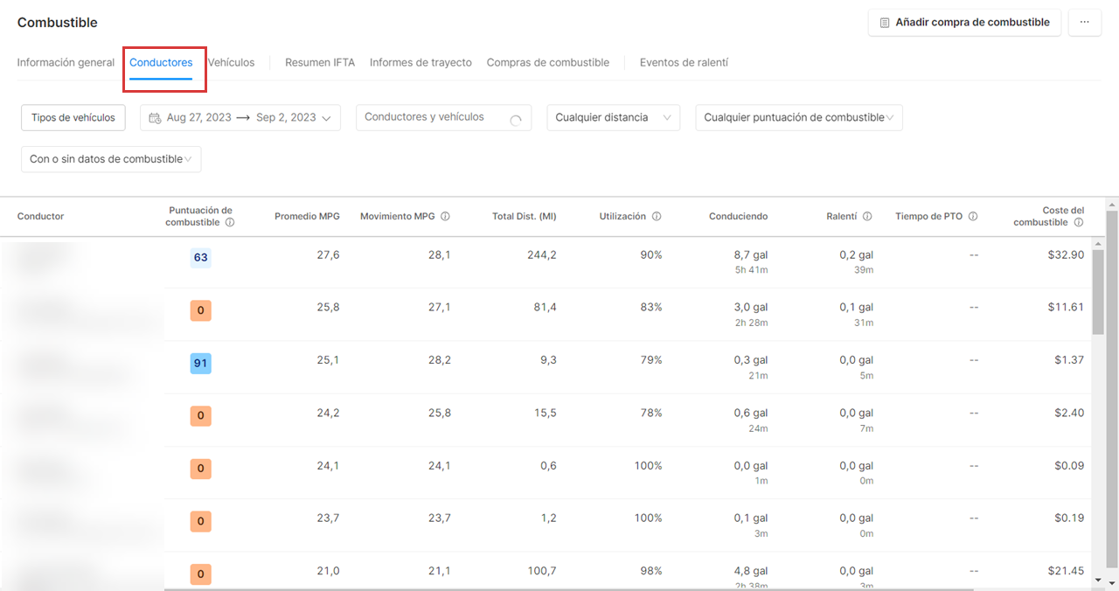
Task: Click the calendar icon in date range
Action: coord(155,117)
